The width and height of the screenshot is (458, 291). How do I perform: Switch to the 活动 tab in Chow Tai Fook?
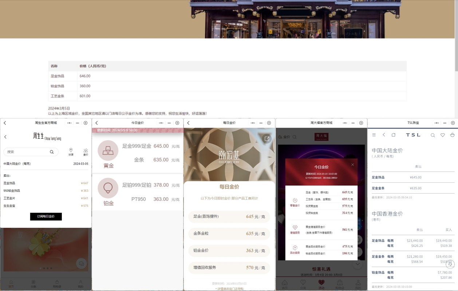tap(321, 284)
